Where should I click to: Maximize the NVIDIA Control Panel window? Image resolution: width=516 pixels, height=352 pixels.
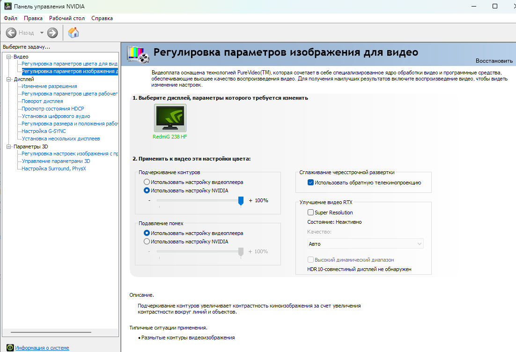tap(494, 6)
